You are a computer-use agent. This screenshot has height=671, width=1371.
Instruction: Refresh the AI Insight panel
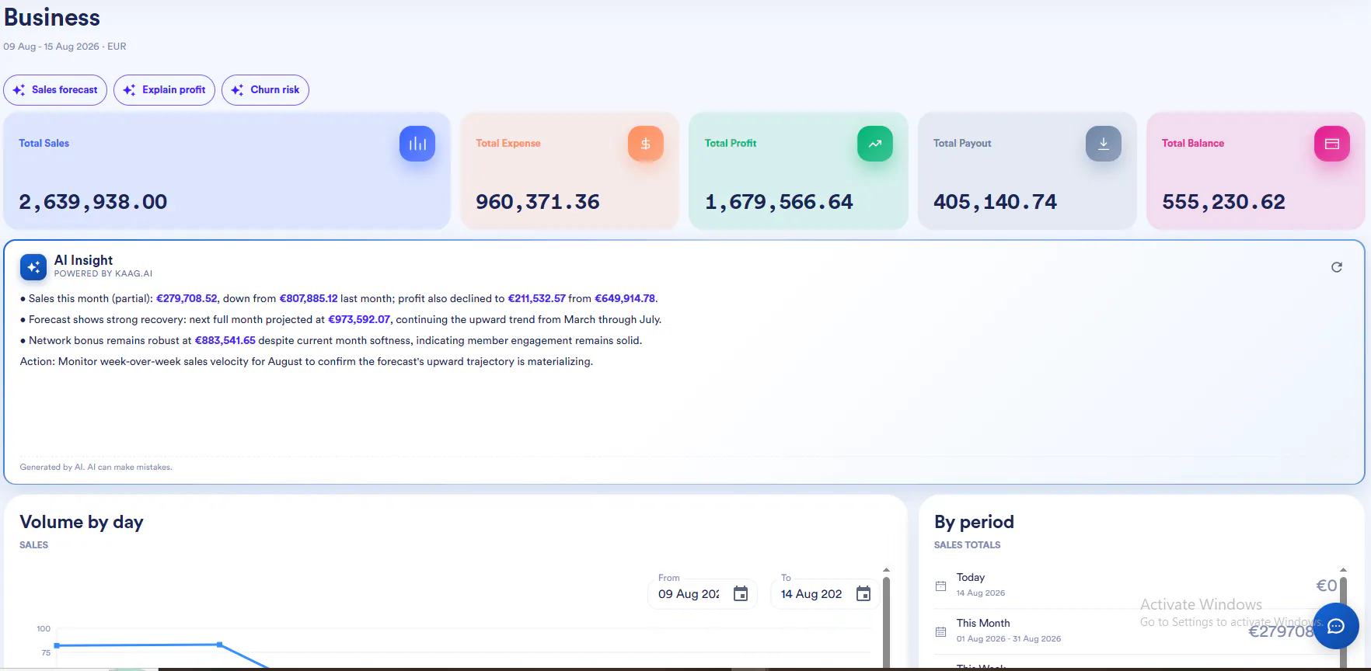coord(1337,267)
